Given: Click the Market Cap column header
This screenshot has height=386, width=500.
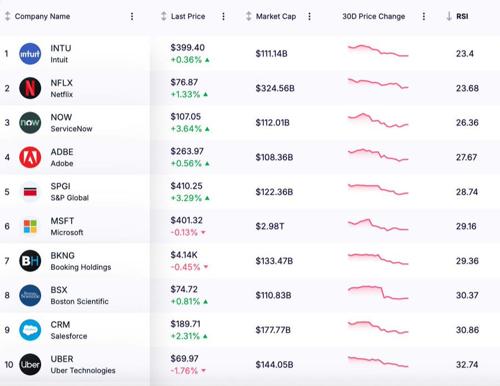Looking at the screenshot, I should [276, 16].
